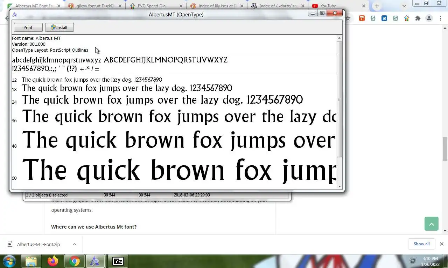This screenshot has height=268, width=448.
Task: Close the index of lily isos tab
Action: click(x=242, y=6)
